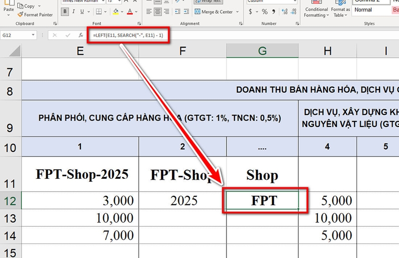Expand the Borders dropdown arrow
The width and height of the screenshot is (399, 258).
pyautogui.click(x=105, y=11)
